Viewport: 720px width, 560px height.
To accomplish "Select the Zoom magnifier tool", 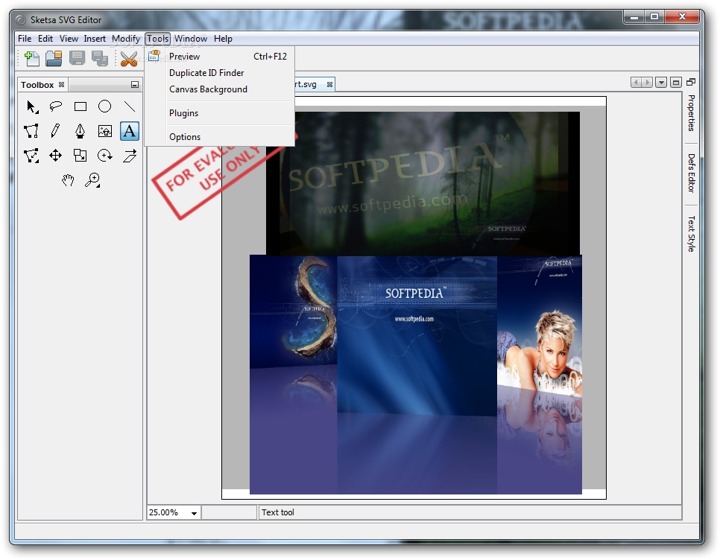I will tap(92, 180).
